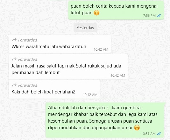Click the forwarded arrow icon above Jalan masih message
Screen dimensions: 170x140
(x=14, y=59)
